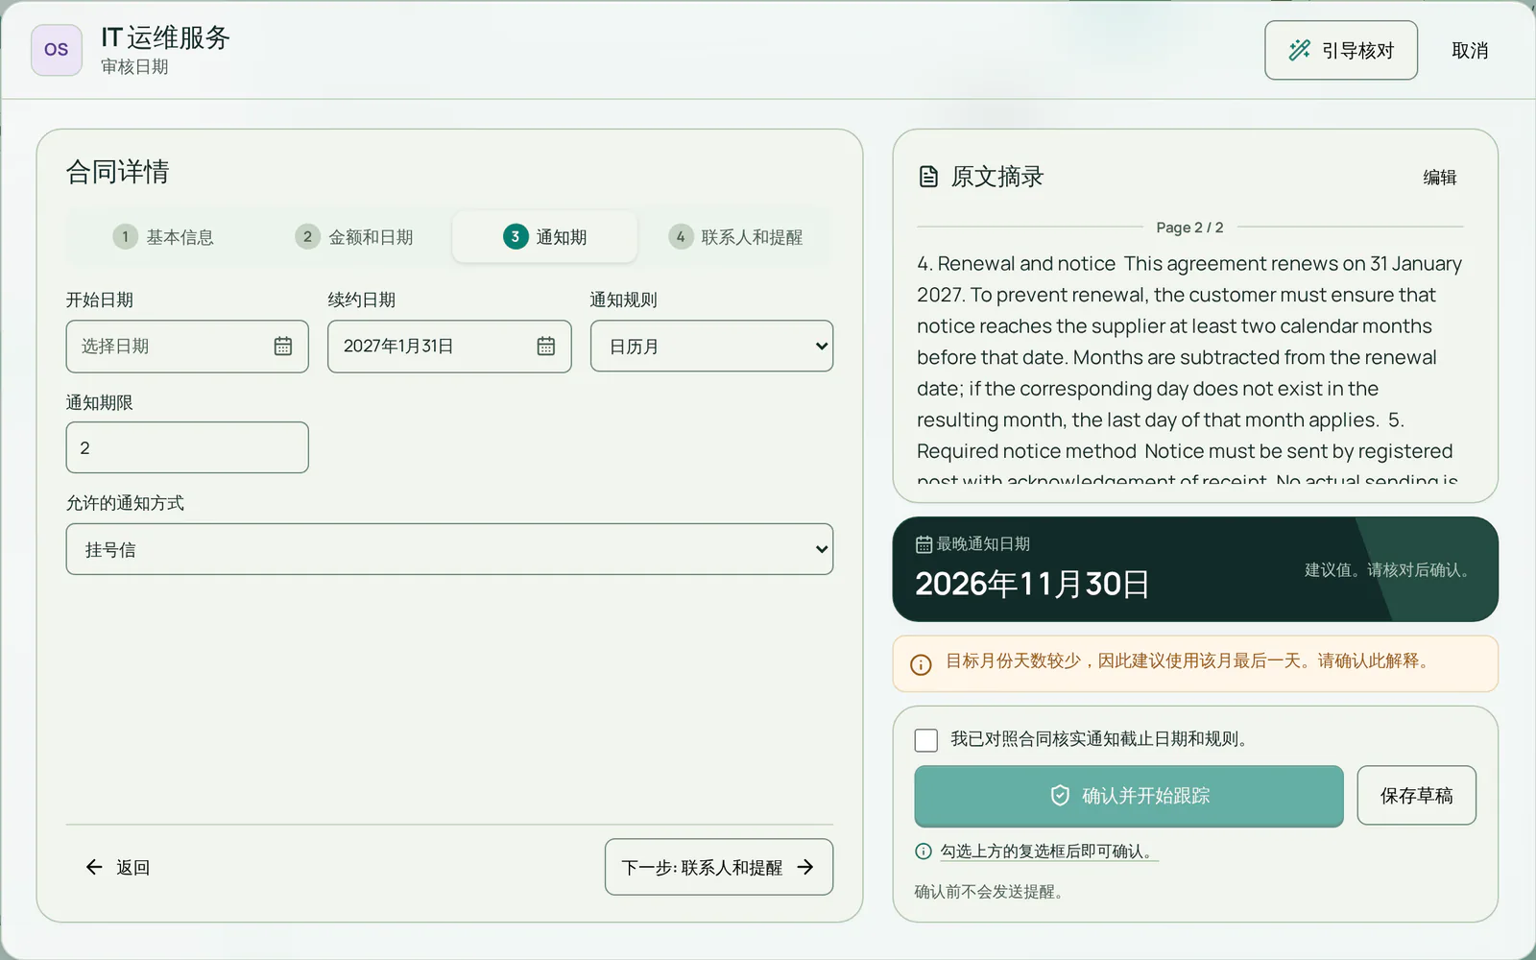This screenshot has width=1536, height=960.
Task: Open the 通知规则 dropdown showing 日历月
Action: coord(711,347)
